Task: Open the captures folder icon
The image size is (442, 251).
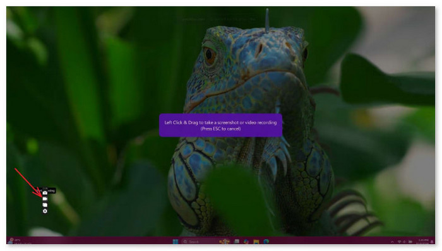Action: (45, 205)
